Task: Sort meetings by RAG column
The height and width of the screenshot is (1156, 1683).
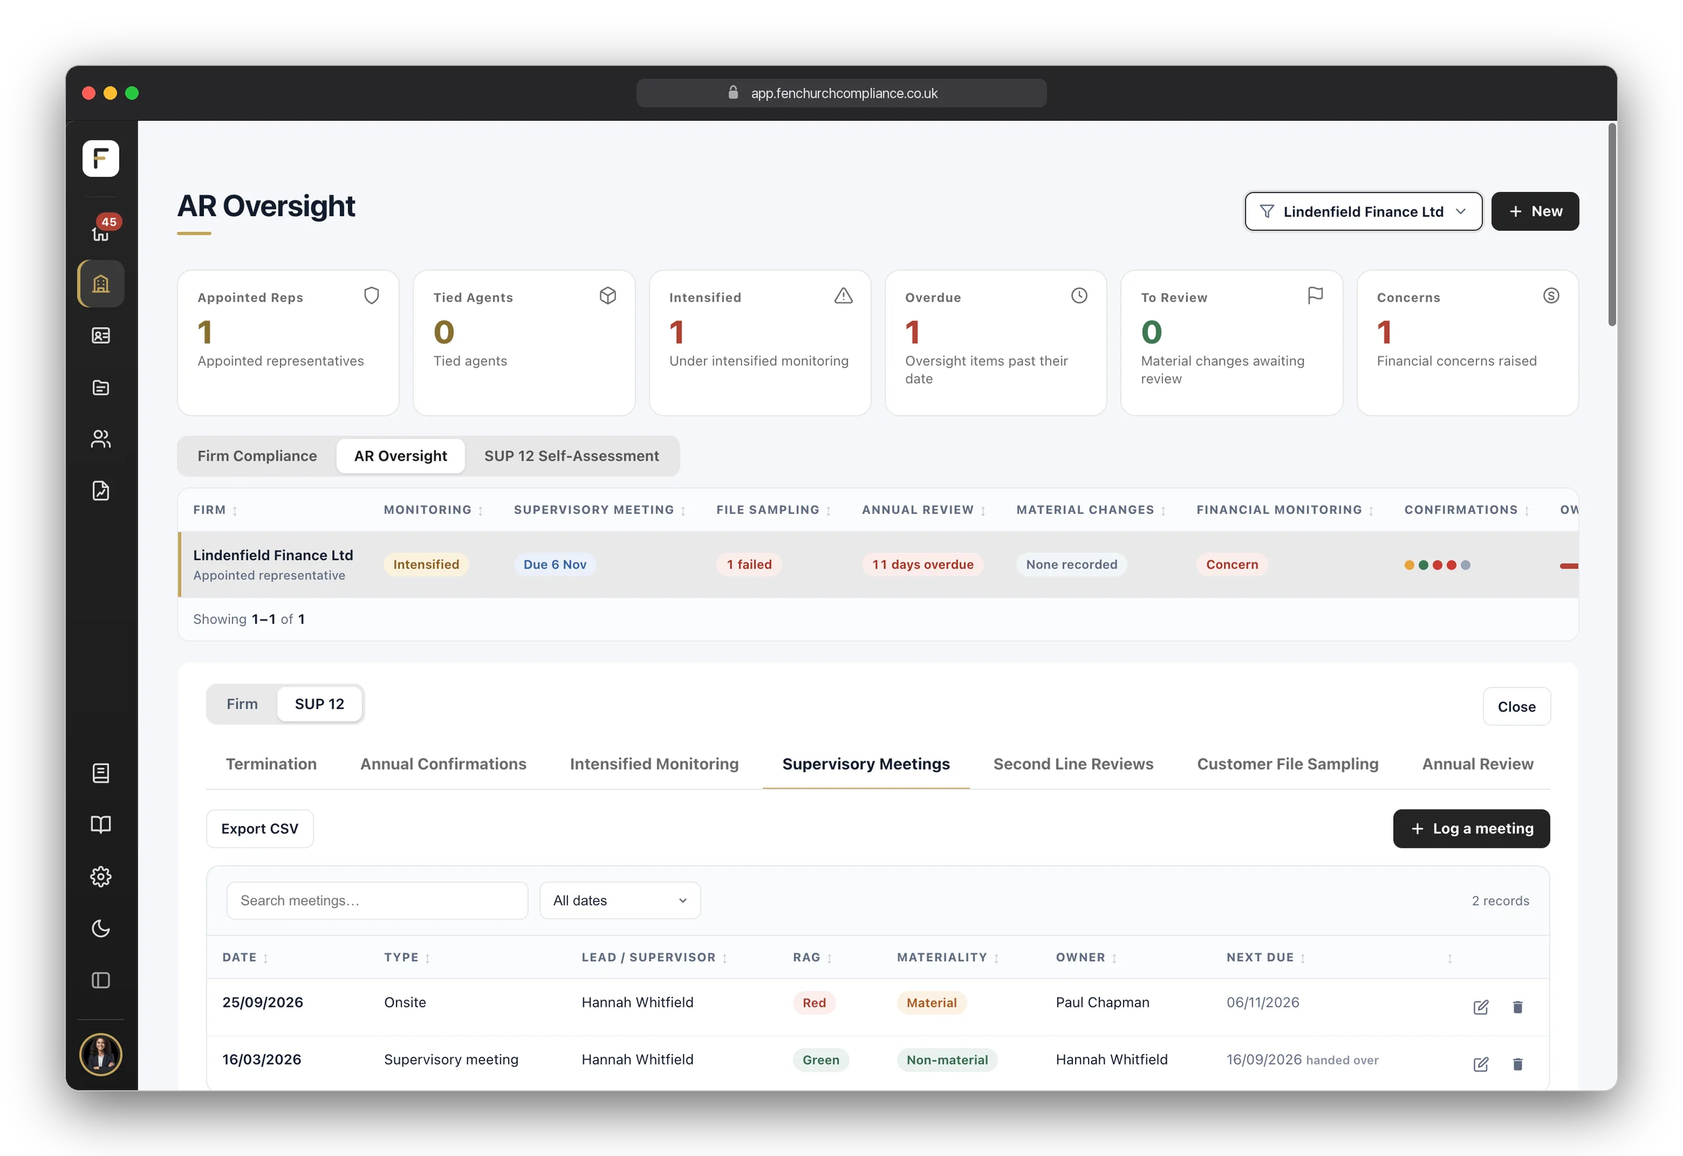Action: pos(812,958)
